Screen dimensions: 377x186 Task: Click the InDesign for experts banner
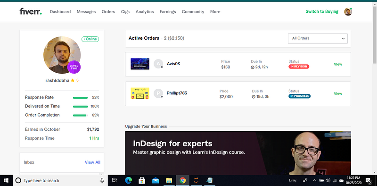coord(238,153)
